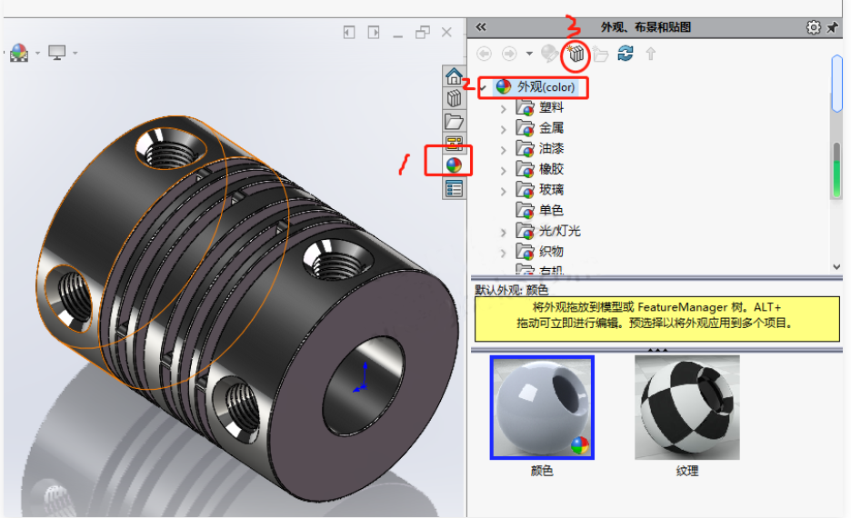
Task: Pin the appearances task pane
Action: click(833, 27)
